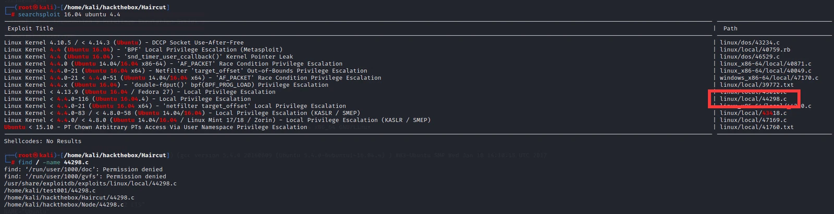Viewport: 834px width, 214px height.
Task: Click the PT Chown Arbitrary PTs Access row
Action: (x=155, y=127)
